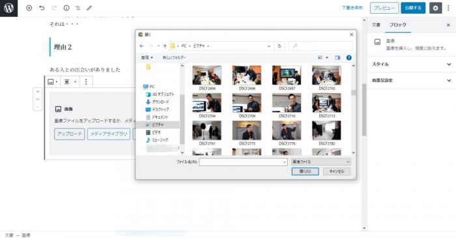The width and height of the screenshot is (456, 238).
Task: Expand the address bar history dropdown
Action: click(x=269, y=46)
